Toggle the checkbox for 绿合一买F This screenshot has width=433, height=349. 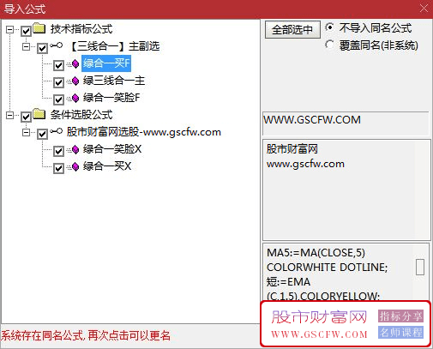coord(58,65)
